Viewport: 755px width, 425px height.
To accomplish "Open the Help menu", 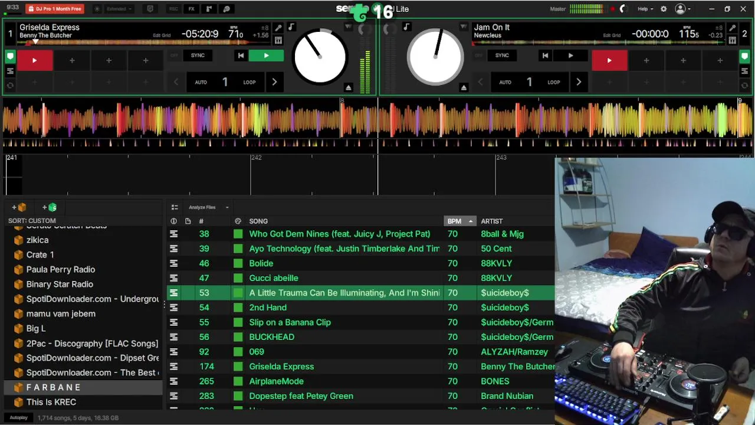I will point(645,9).
